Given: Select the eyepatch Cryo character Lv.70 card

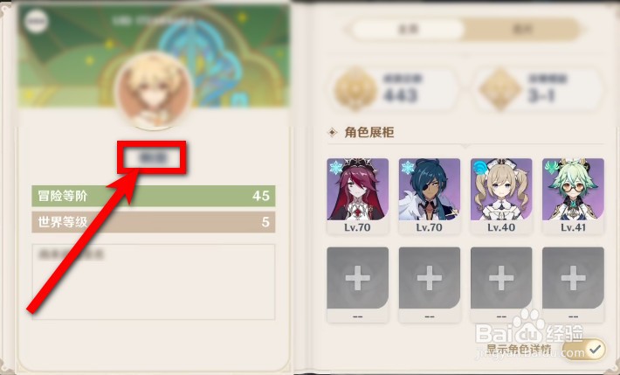Looking at the screenshot, I should [x=430, y=197].
